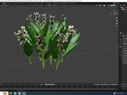This screenshot has height=95, width=127.
Task: Open the Add menu in viewport header
Action: (x=2, y=6)
